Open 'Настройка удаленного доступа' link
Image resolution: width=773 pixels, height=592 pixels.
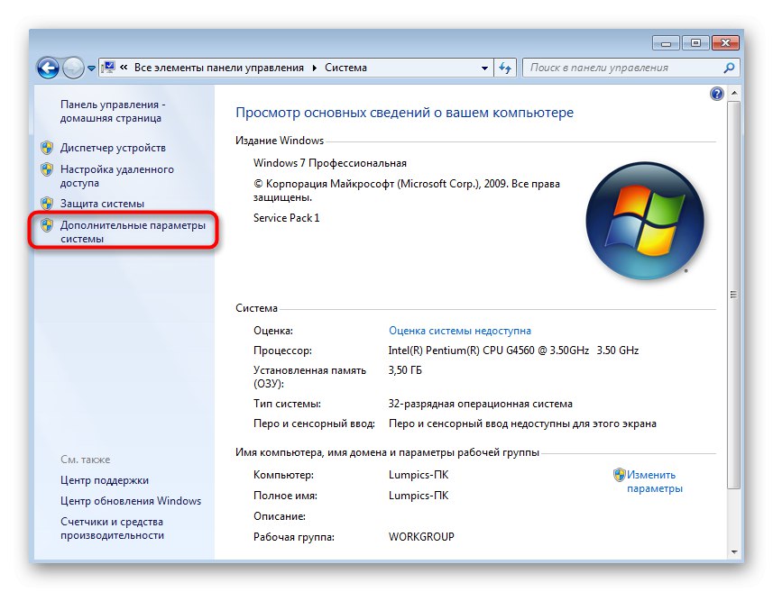pyautogui.click(x=117, y=176)
